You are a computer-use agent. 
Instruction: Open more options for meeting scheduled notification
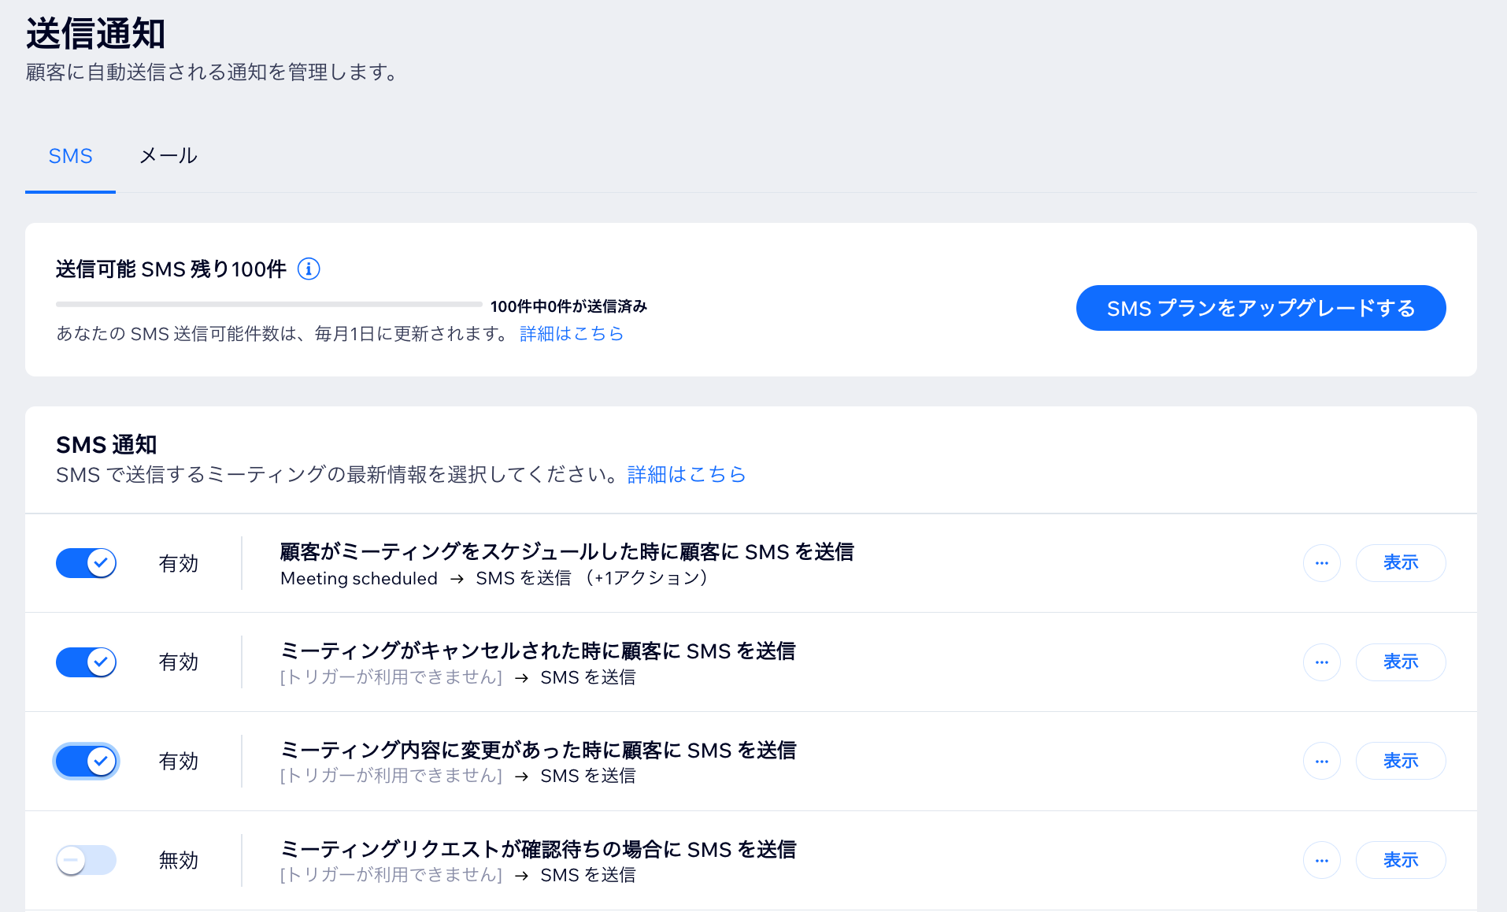click(1321, 563)
